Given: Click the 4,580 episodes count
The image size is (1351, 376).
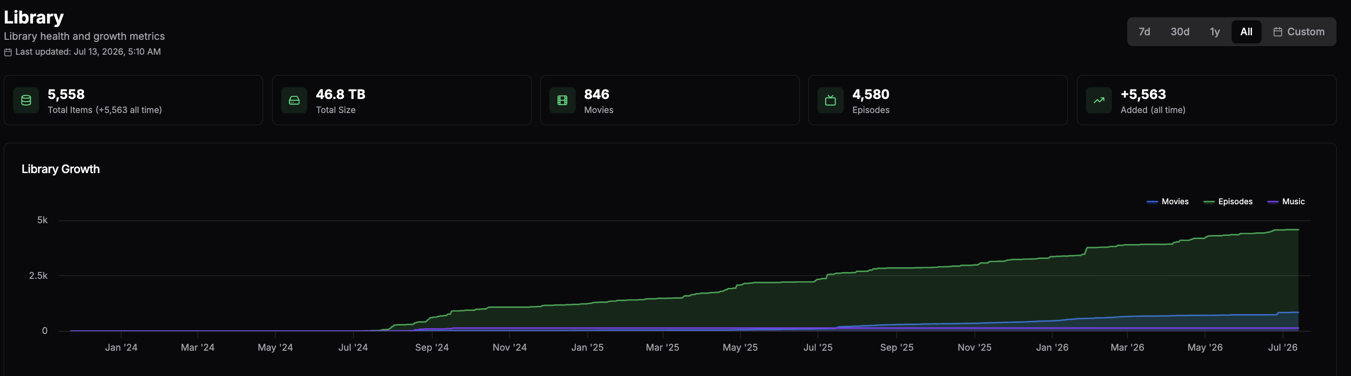Looking at the screenshot, I should pyautogui.click(x=870, y=94).
